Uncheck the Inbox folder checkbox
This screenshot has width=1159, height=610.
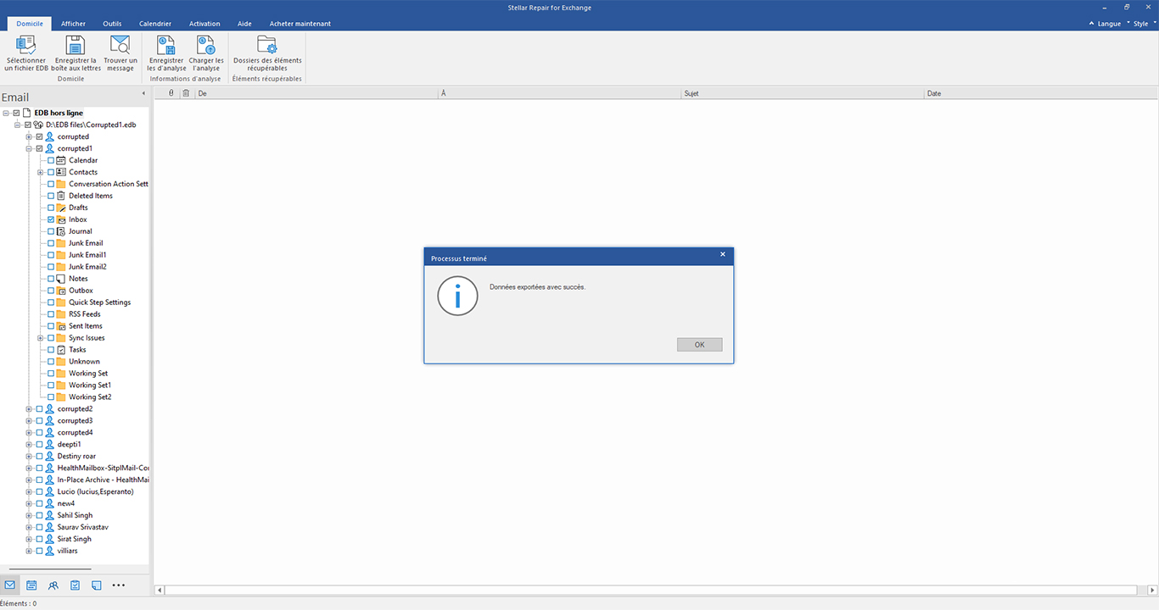(x=51, y=219)
